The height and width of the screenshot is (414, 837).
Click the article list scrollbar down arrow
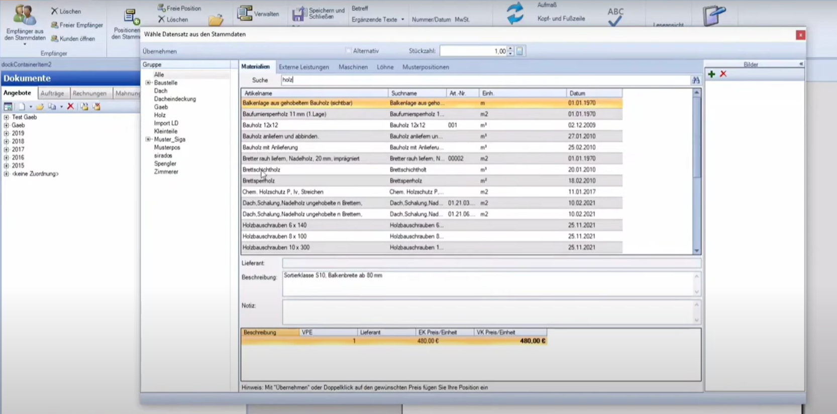click(696, 250)
